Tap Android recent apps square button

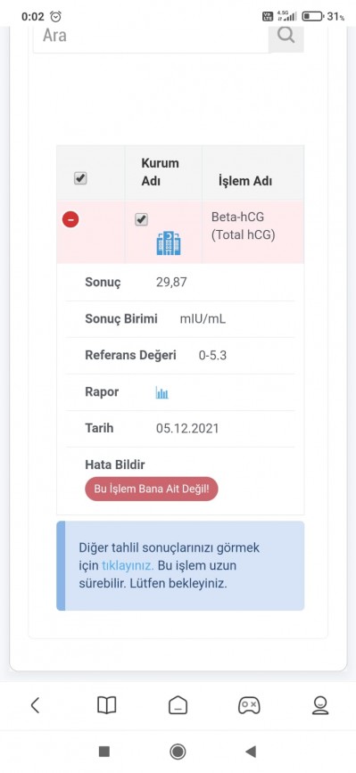coord(104,752)
